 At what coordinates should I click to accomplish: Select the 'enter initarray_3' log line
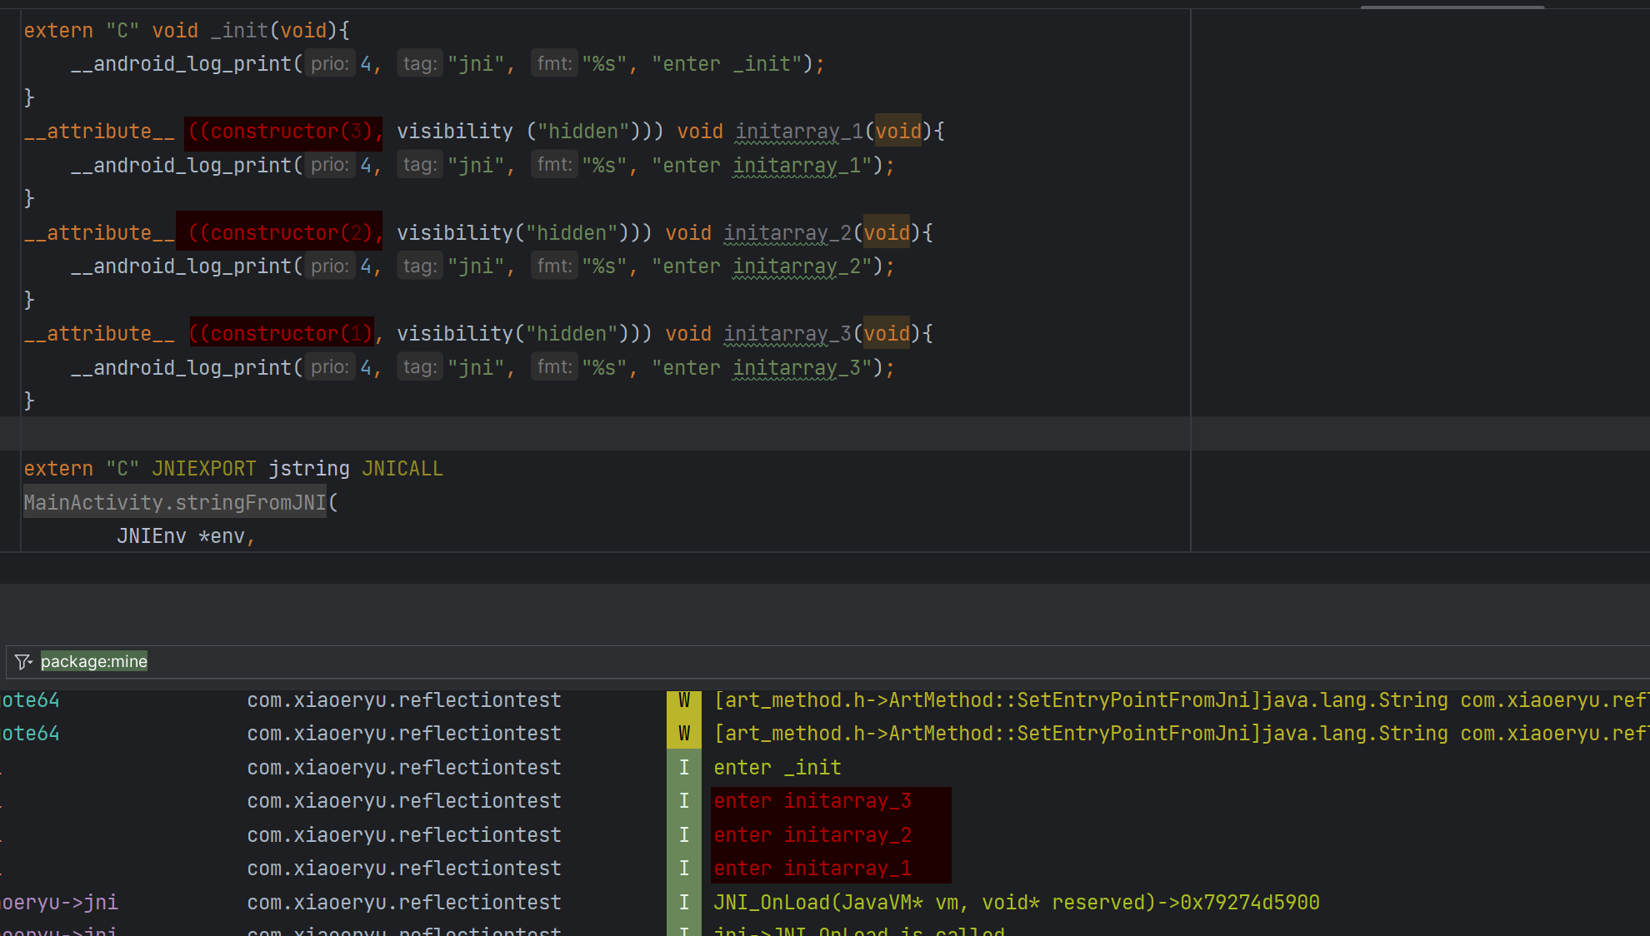click(x=812, y=801)
